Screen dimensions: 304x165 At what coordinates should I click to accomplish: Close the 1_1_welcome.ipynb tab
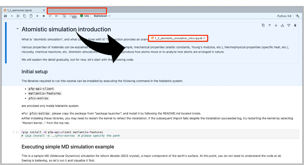[44, 10]
